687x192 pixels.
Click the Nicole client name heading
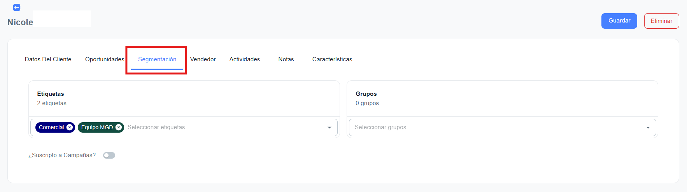(20, 22)
